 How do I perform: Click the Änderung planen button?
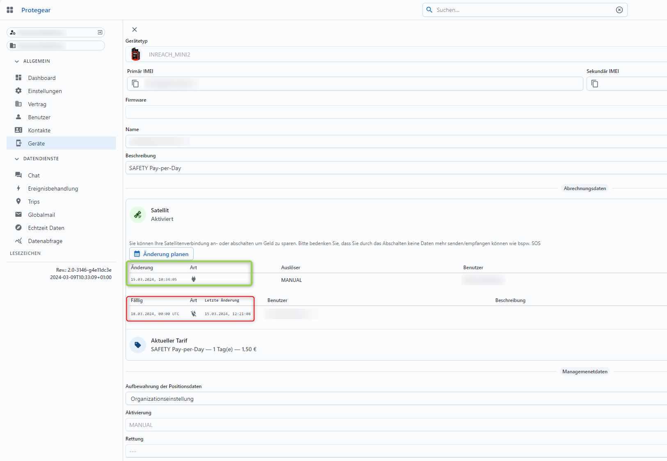[161, 254]
